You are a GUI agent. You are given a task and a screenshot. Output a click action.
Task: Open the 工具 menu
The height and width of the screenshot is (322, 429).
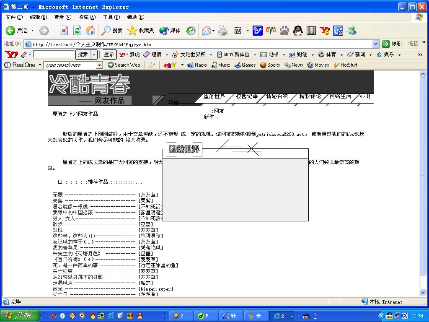coord(111,17)
